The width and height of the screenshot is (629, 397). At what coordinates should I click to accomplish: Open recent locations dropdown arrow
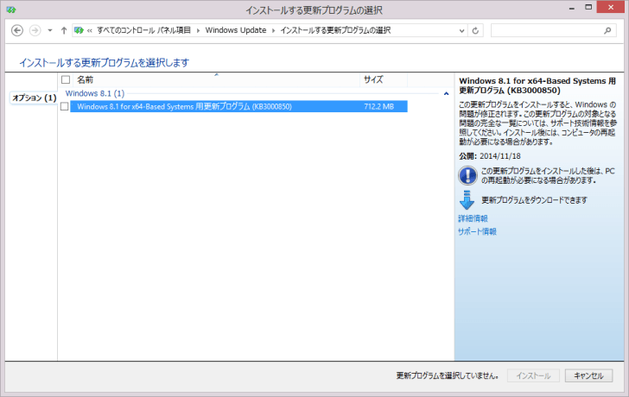(x=50, y=30)
